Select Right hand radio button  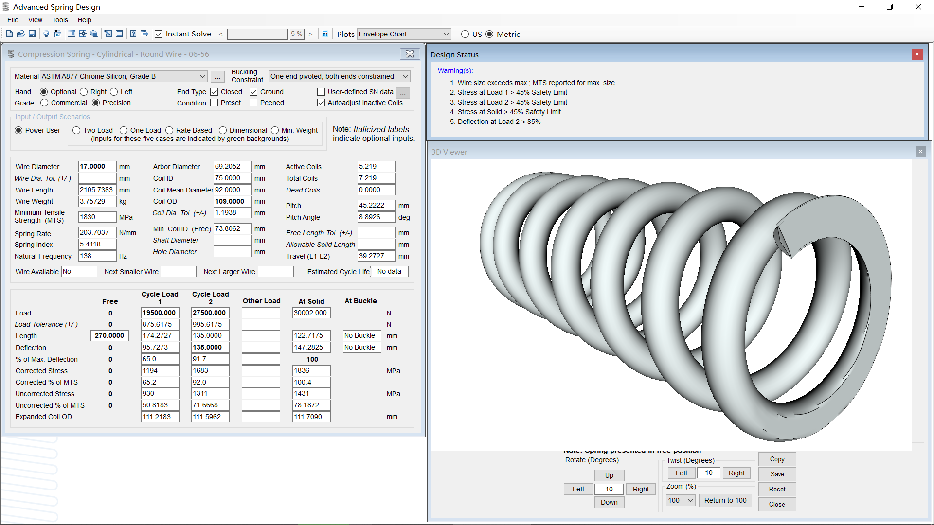84,92
